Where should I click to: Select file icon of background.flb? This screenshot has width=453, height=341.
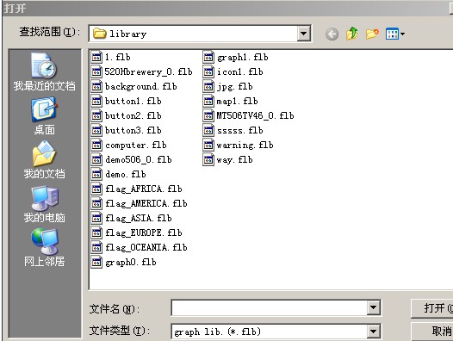coord(96,86)
